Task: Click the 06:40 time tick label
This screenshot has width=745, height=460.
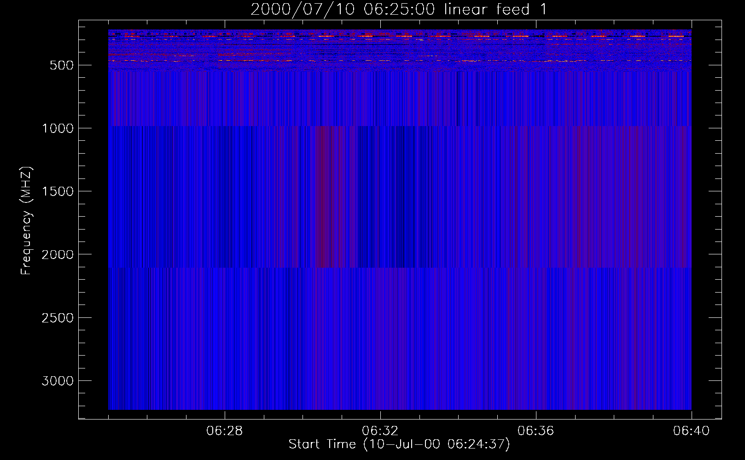Action: (692, 431)
